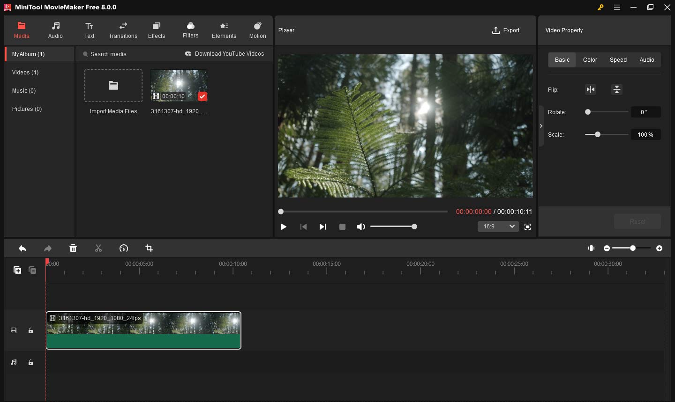Click the red timeline playhead marker

point(46,263)
